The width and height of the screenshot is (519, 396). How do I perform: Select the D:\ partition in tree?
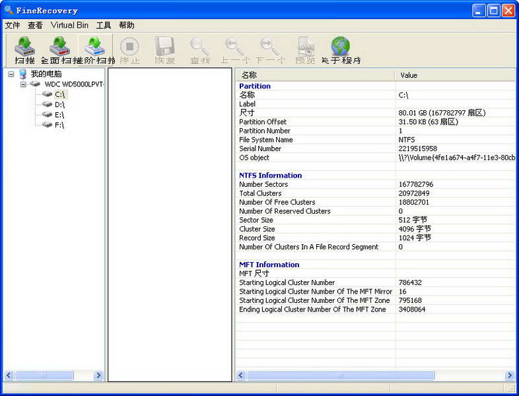[59, 104]
